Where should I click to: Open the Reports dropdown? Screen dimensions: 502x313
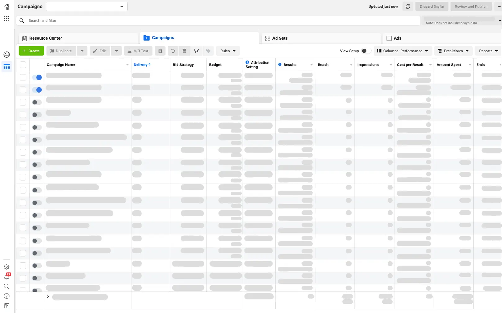(488, 51)
